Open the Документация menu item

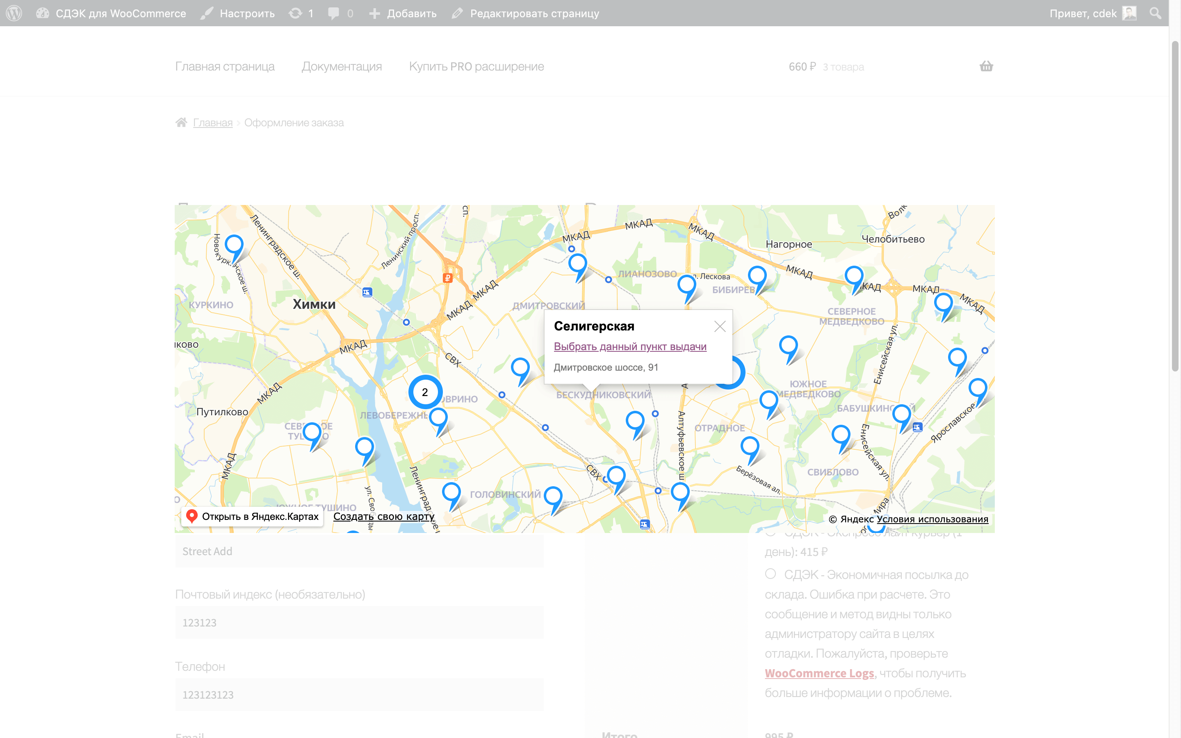point(342,66)
